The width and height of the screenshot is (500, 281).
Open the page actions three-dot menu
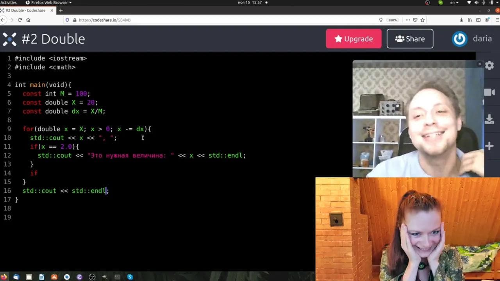(x=407, y=20)
